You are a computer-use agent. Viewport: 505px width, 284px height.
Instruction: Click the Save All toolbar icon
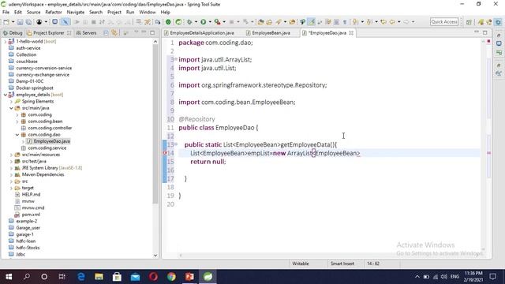point(28,22)
